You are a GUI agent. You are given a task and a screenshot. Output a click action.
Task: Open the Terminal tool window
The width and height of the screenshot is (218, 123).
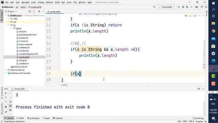(58, 118)
